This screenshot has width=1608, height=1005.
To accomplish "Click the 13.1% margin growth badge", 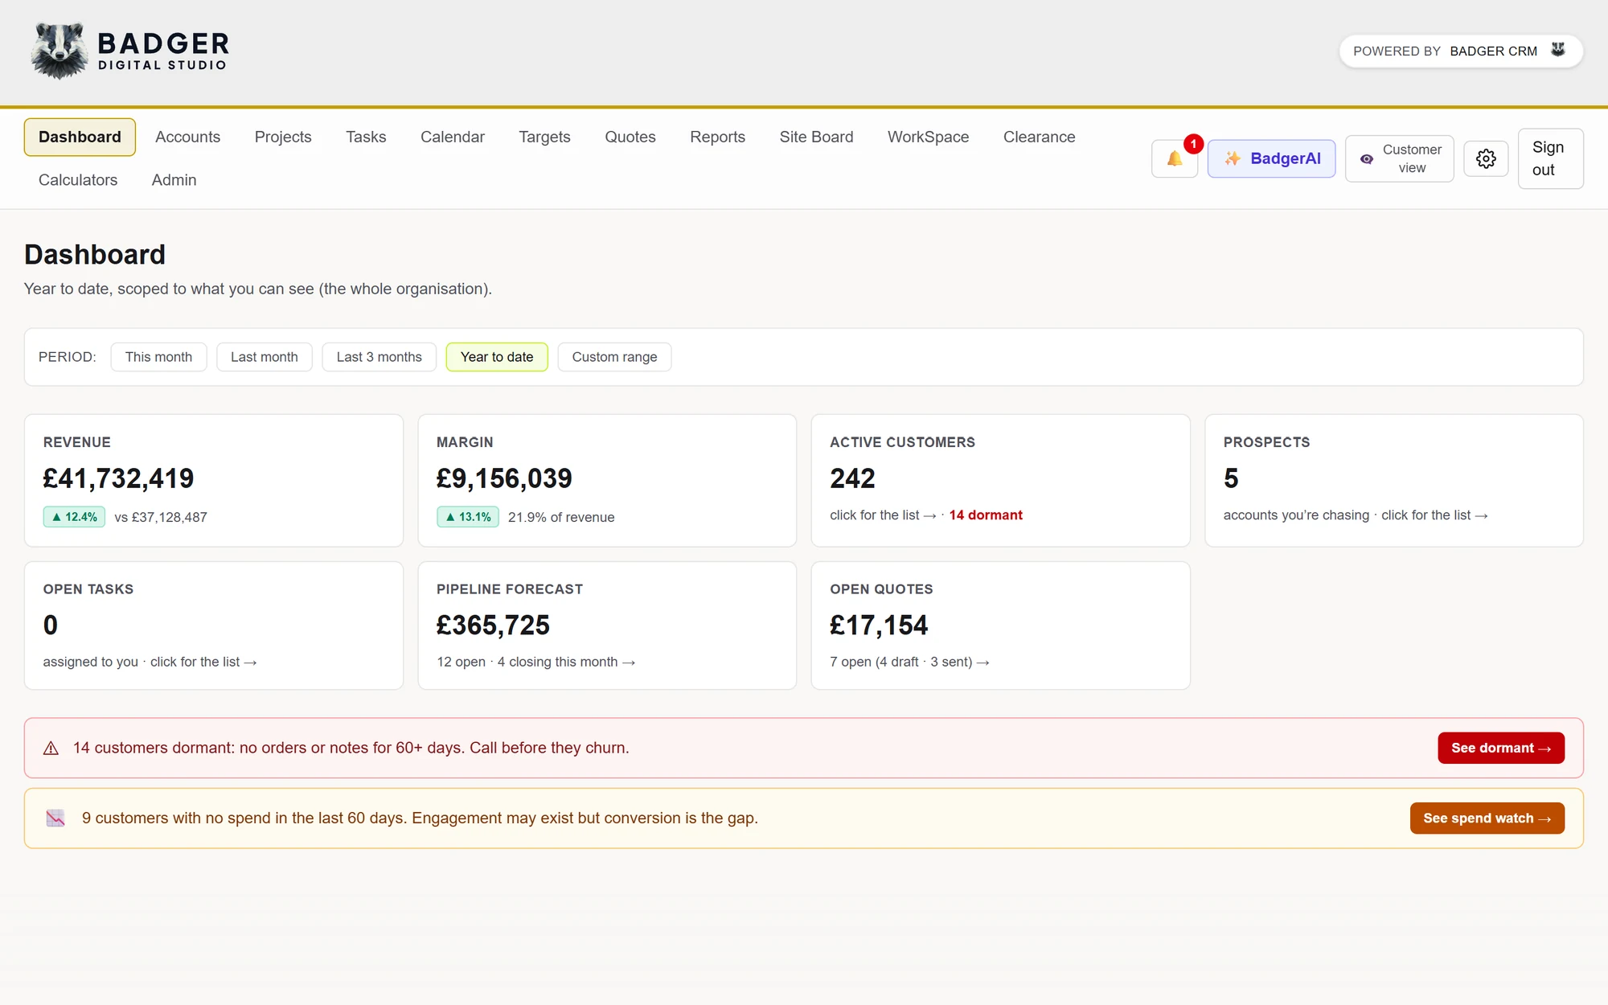I will point(468,517).
